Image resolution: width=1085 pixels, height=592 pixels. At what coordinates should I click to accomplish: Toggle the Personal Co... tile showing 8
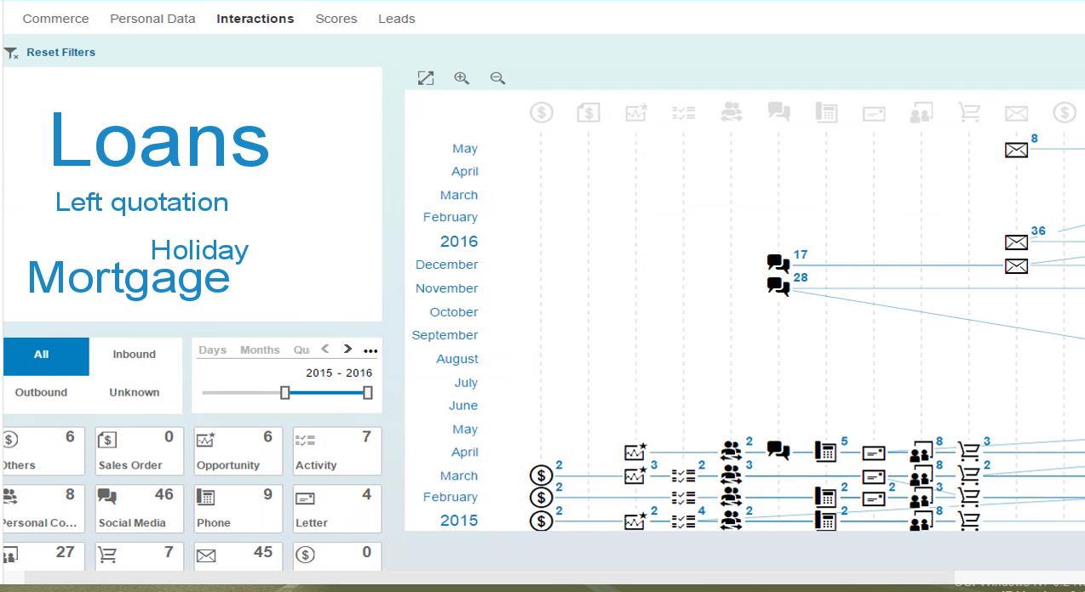tap(43, 509)
